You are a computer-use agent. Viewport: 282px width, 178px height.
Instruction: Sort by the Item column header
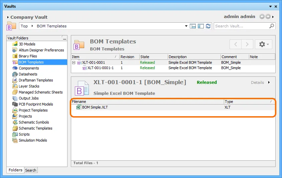coord(96,57)
